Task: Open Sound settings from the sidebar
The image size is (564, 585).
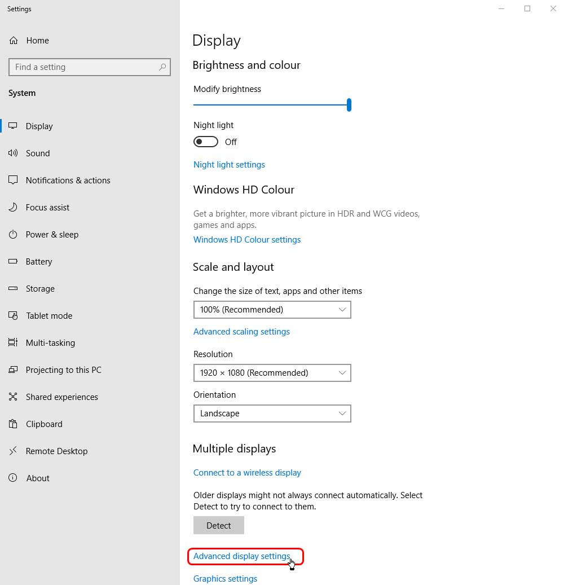Action: point(38,153)
